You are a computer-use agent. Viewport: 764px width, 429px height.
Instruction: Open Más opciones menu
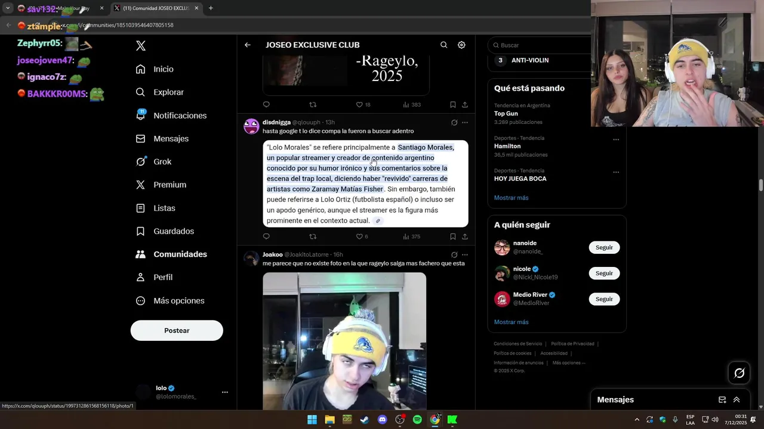click(170, 300)
